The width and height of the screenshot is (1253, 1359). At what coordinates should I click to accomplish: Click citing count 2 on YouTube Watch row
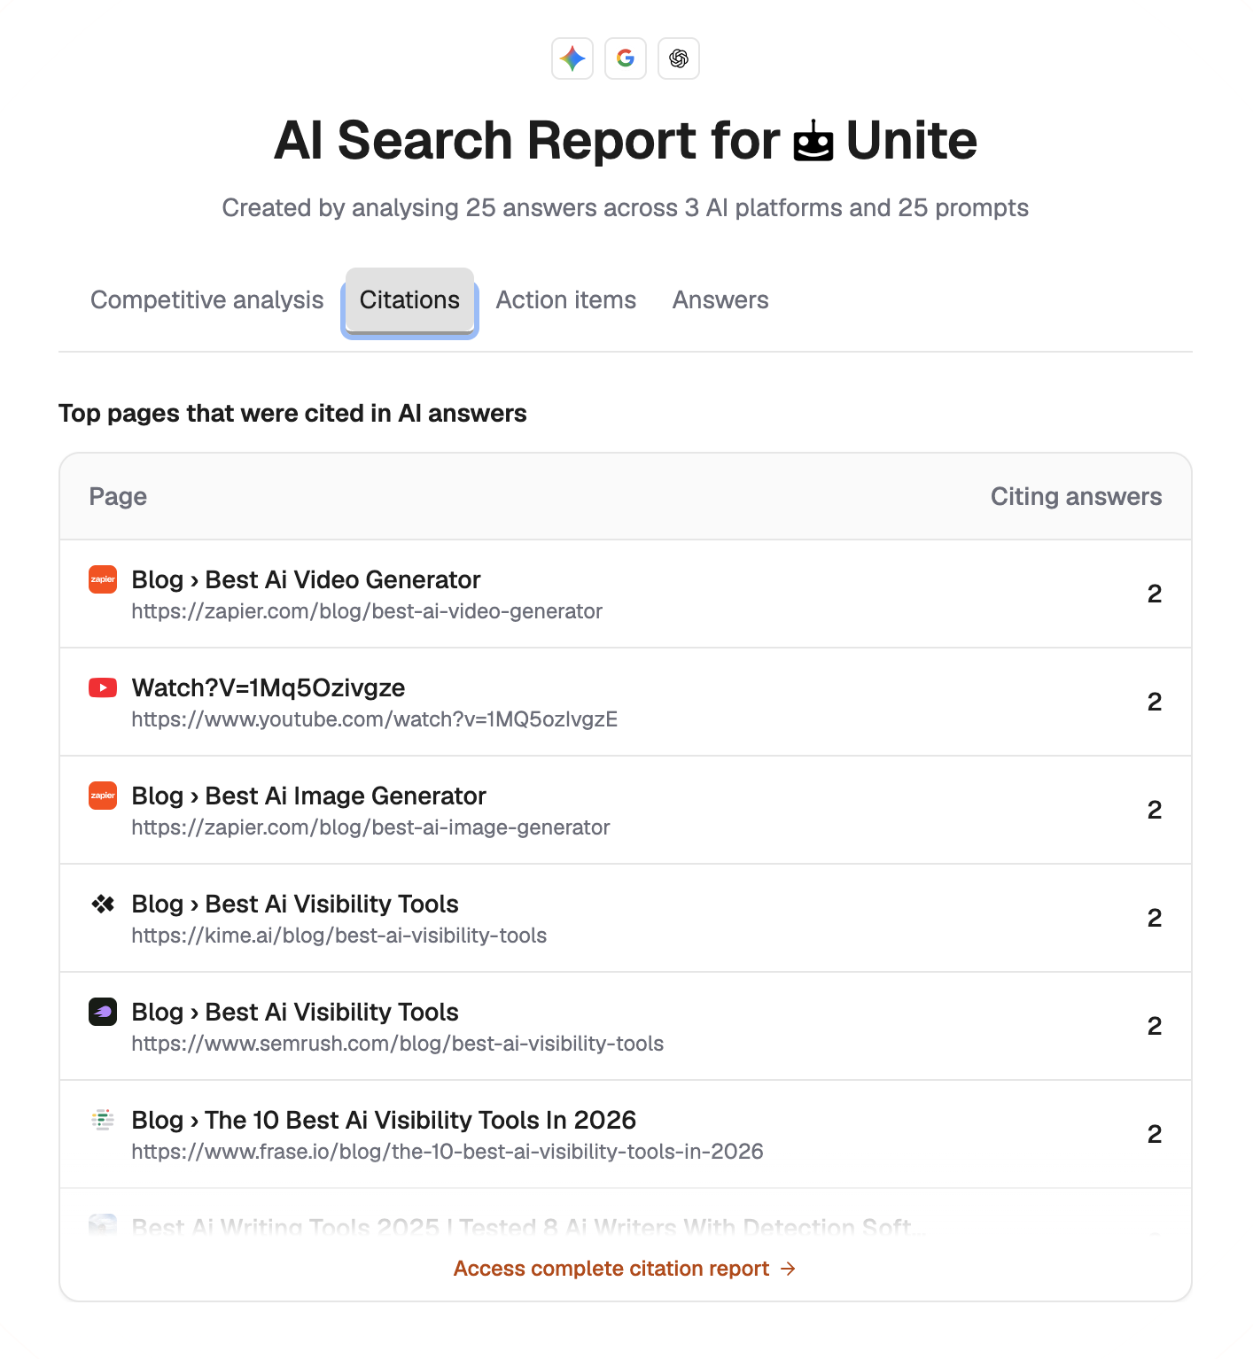(1155, 702)
